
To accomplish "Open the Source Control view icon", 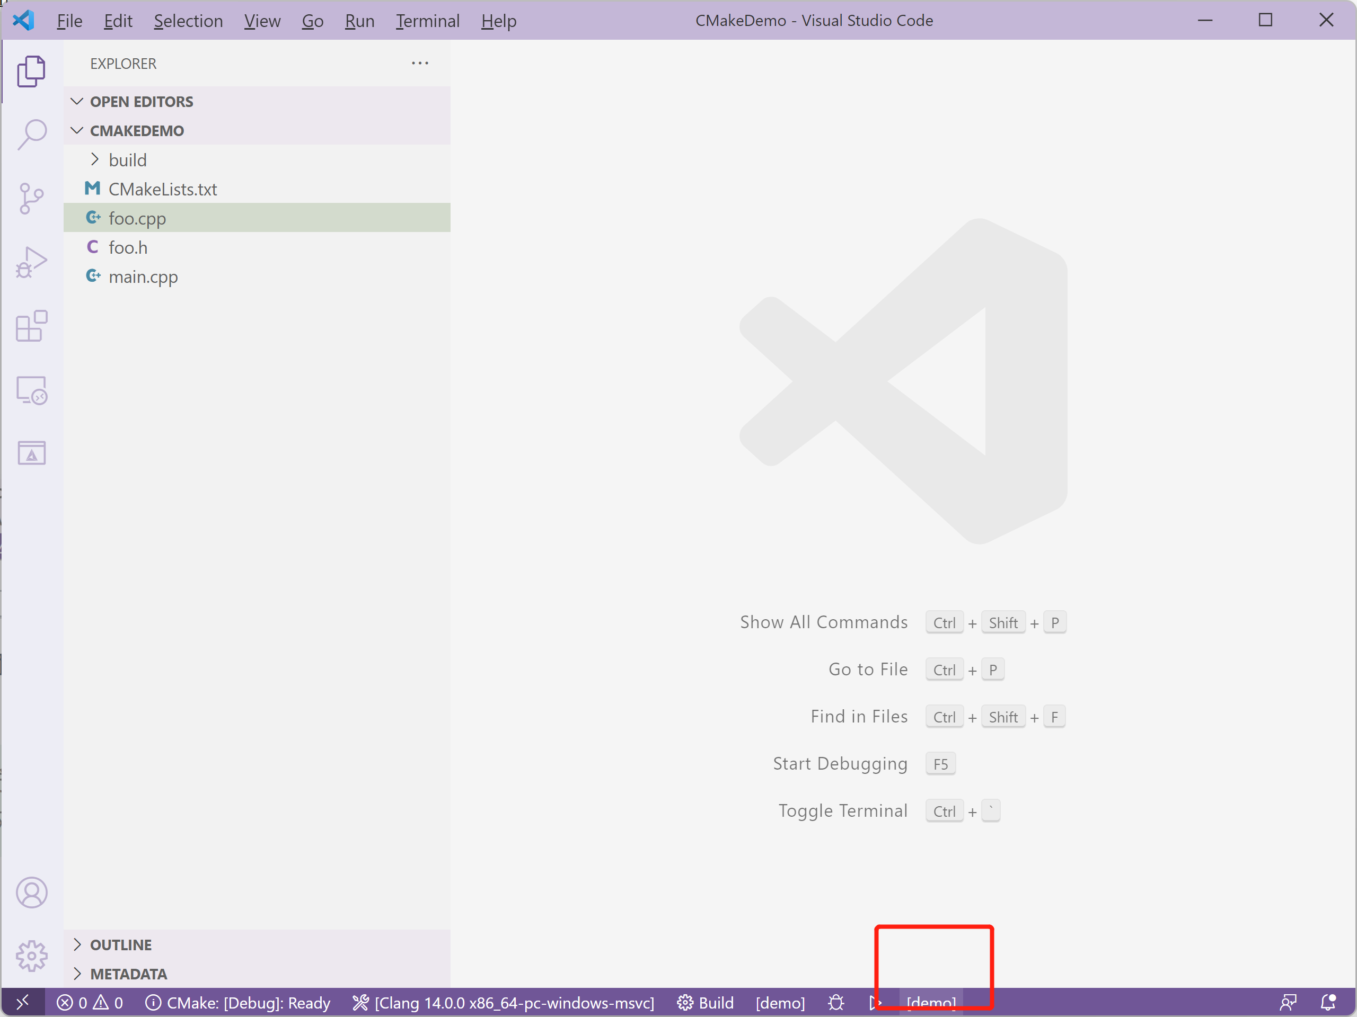I will (x=31, y=199).
